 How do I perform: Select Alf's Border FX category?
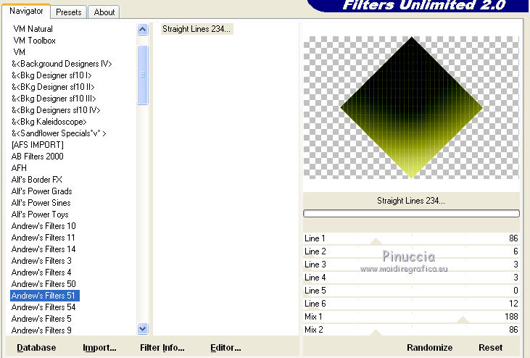pyautogui.click(x=37, y=180)
